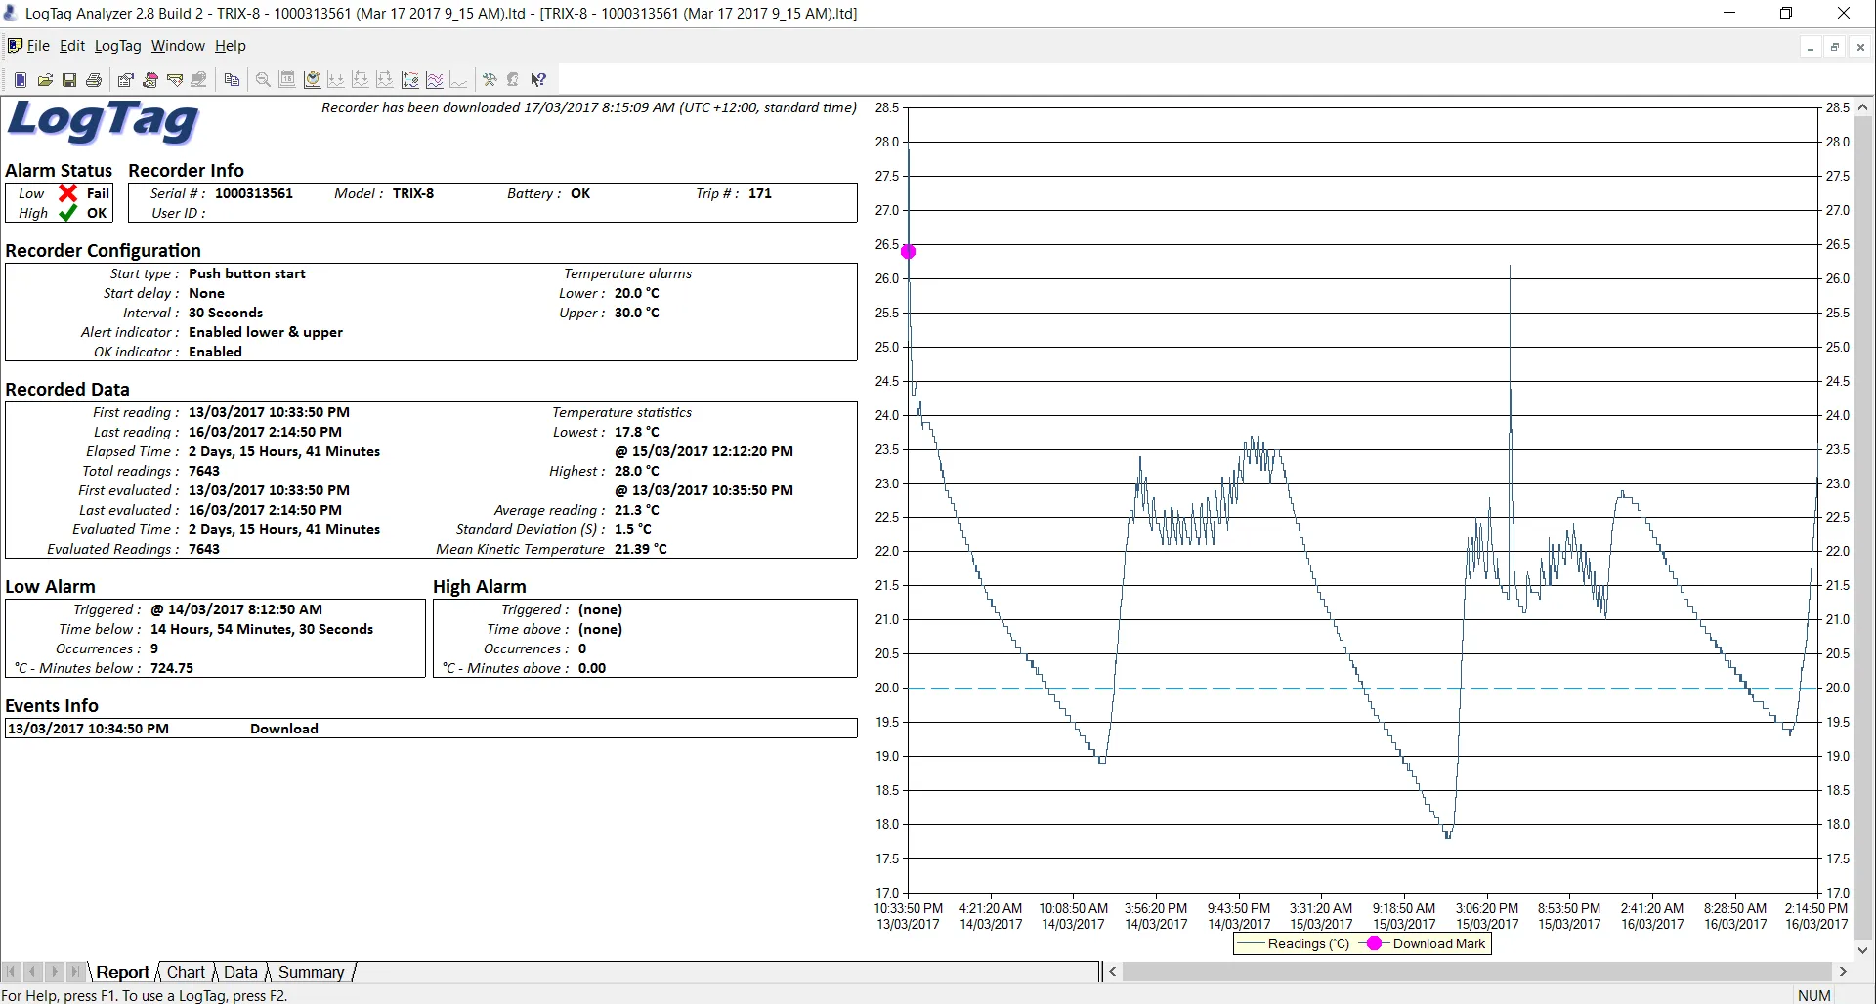Minimize the inner document window
The width and height of the screenshot is (1876, 1004).
click(1811, 47)
